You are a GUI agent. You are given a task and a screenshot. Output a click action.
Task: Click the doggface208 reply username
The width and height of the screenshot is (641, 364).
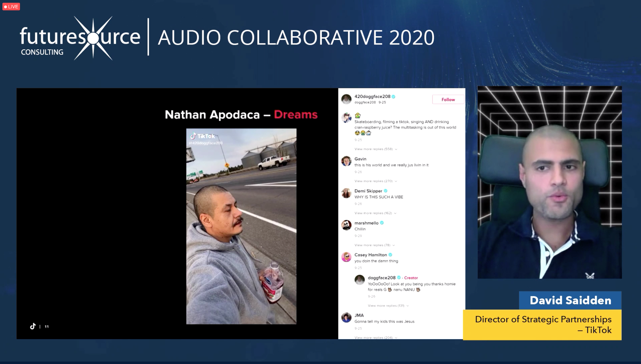(382, 277)
